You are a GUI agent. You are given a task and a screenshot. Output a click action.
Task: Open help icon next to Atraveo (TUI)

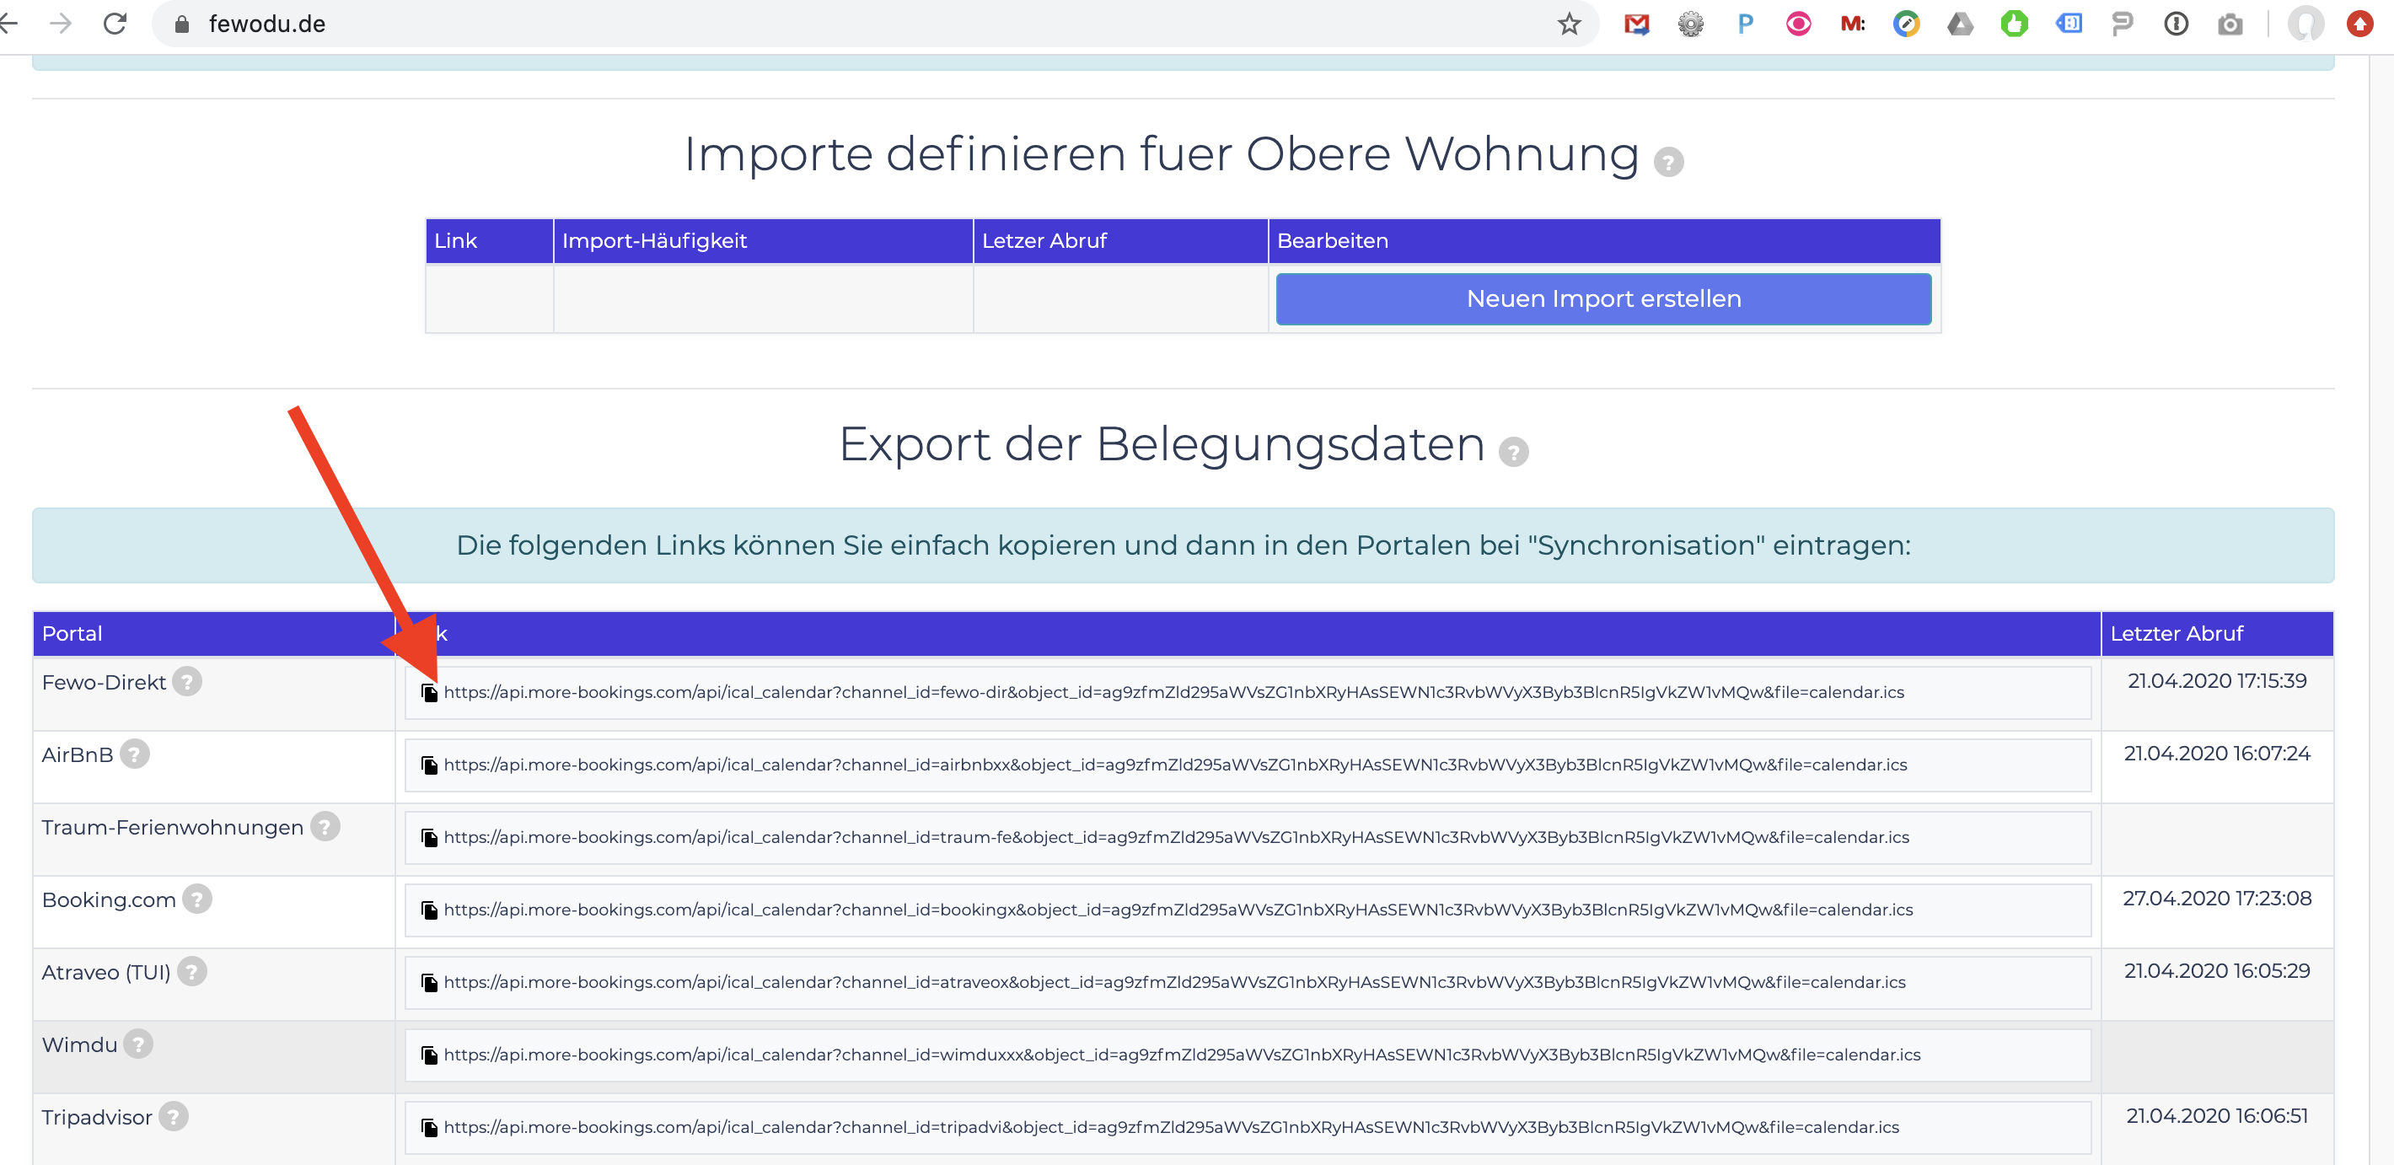192,972
